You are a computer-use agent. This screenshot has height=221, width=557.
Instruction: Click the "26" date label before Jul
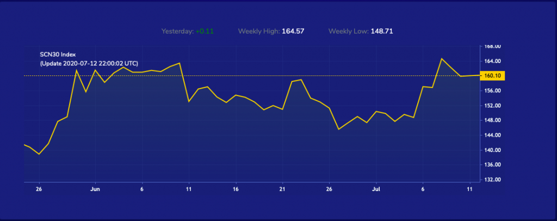click(x=329, y=190)
